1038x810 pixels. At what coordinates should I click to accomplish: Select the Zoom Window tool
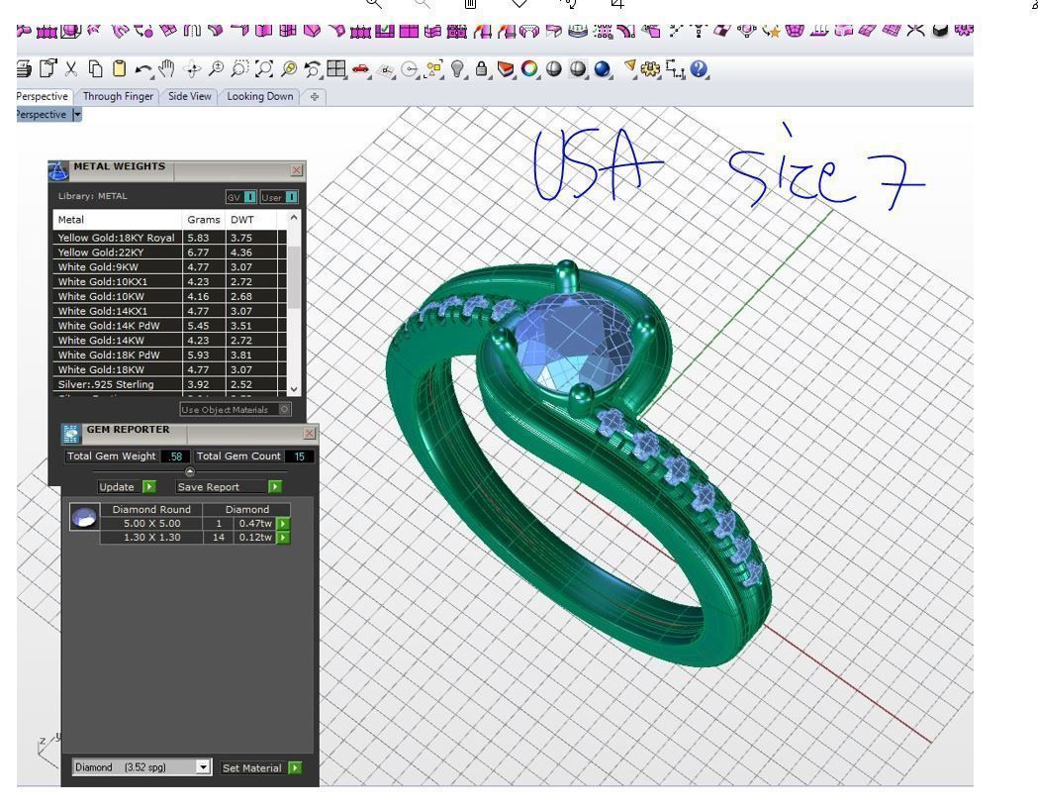(x=239, y=69)
